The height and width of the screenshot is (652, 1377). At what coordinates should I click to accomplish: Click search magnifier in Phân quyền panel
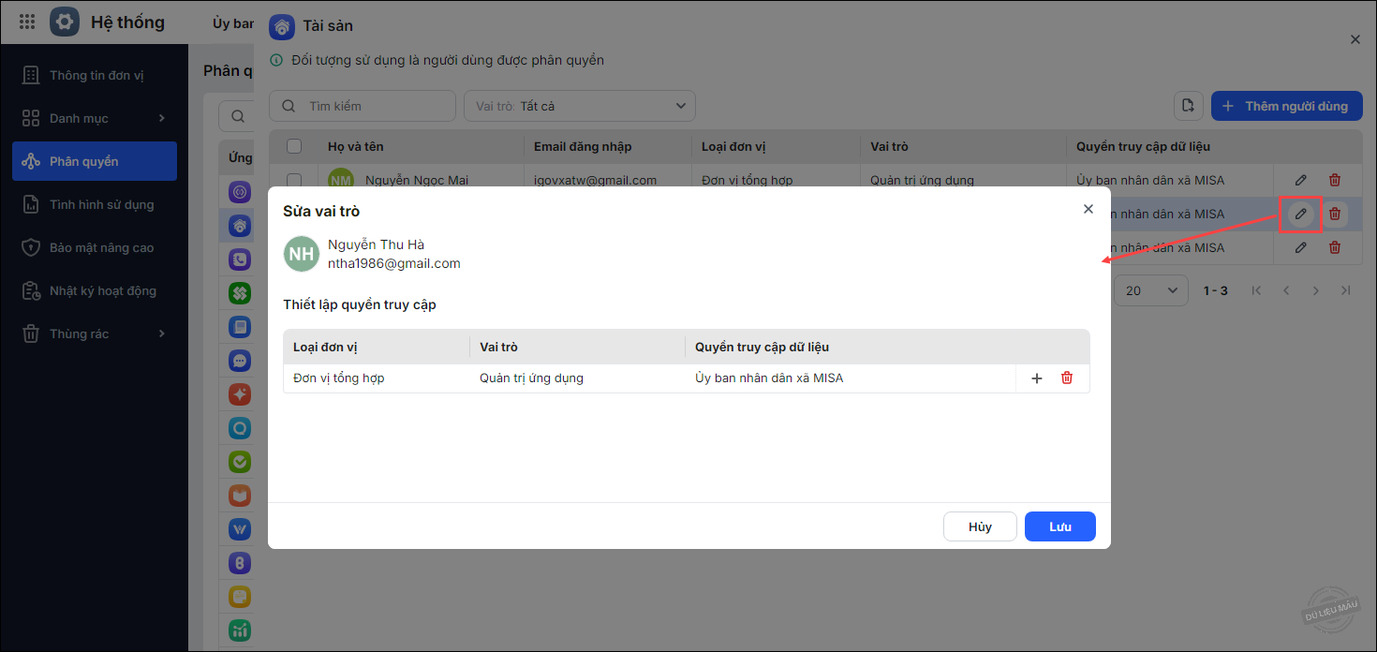pyautogui.click(x=237, y=117)
